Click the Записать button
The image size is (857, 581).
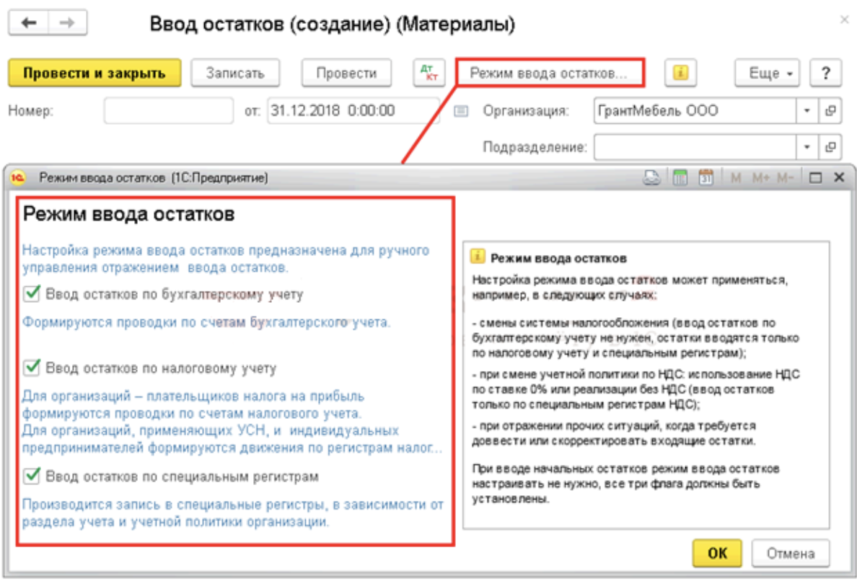pos(234,73)
